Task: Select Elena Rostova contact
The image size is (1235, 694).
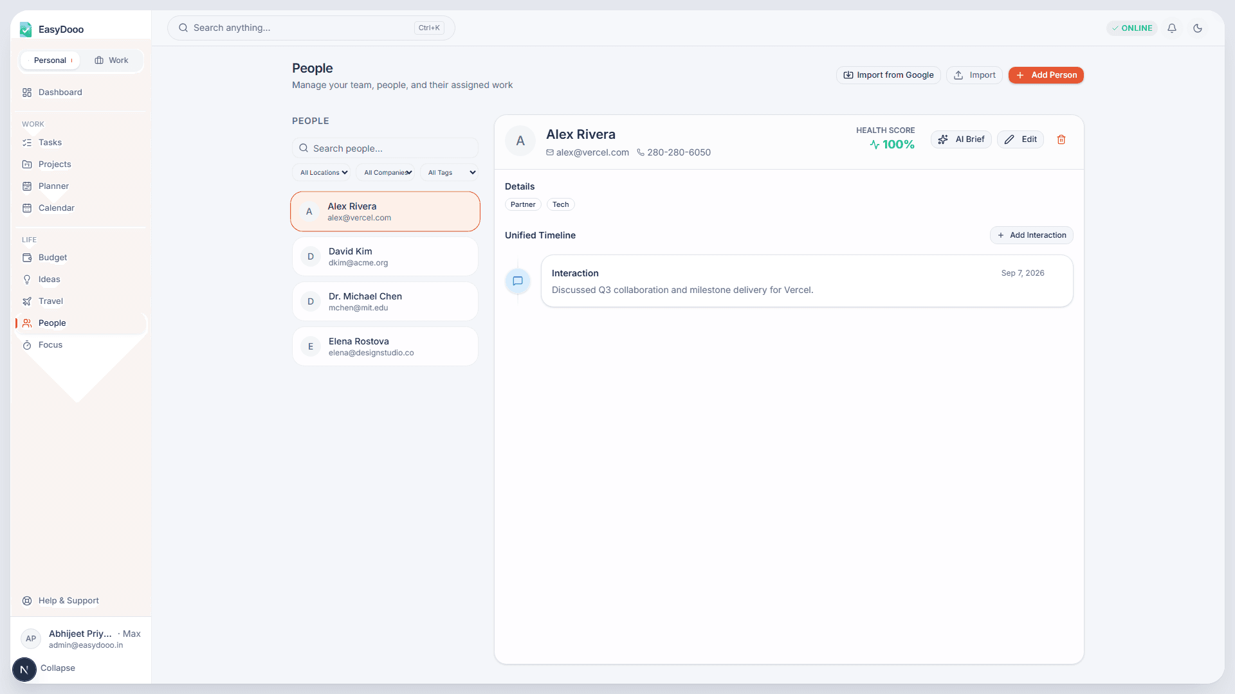Action: coord(385,346)
